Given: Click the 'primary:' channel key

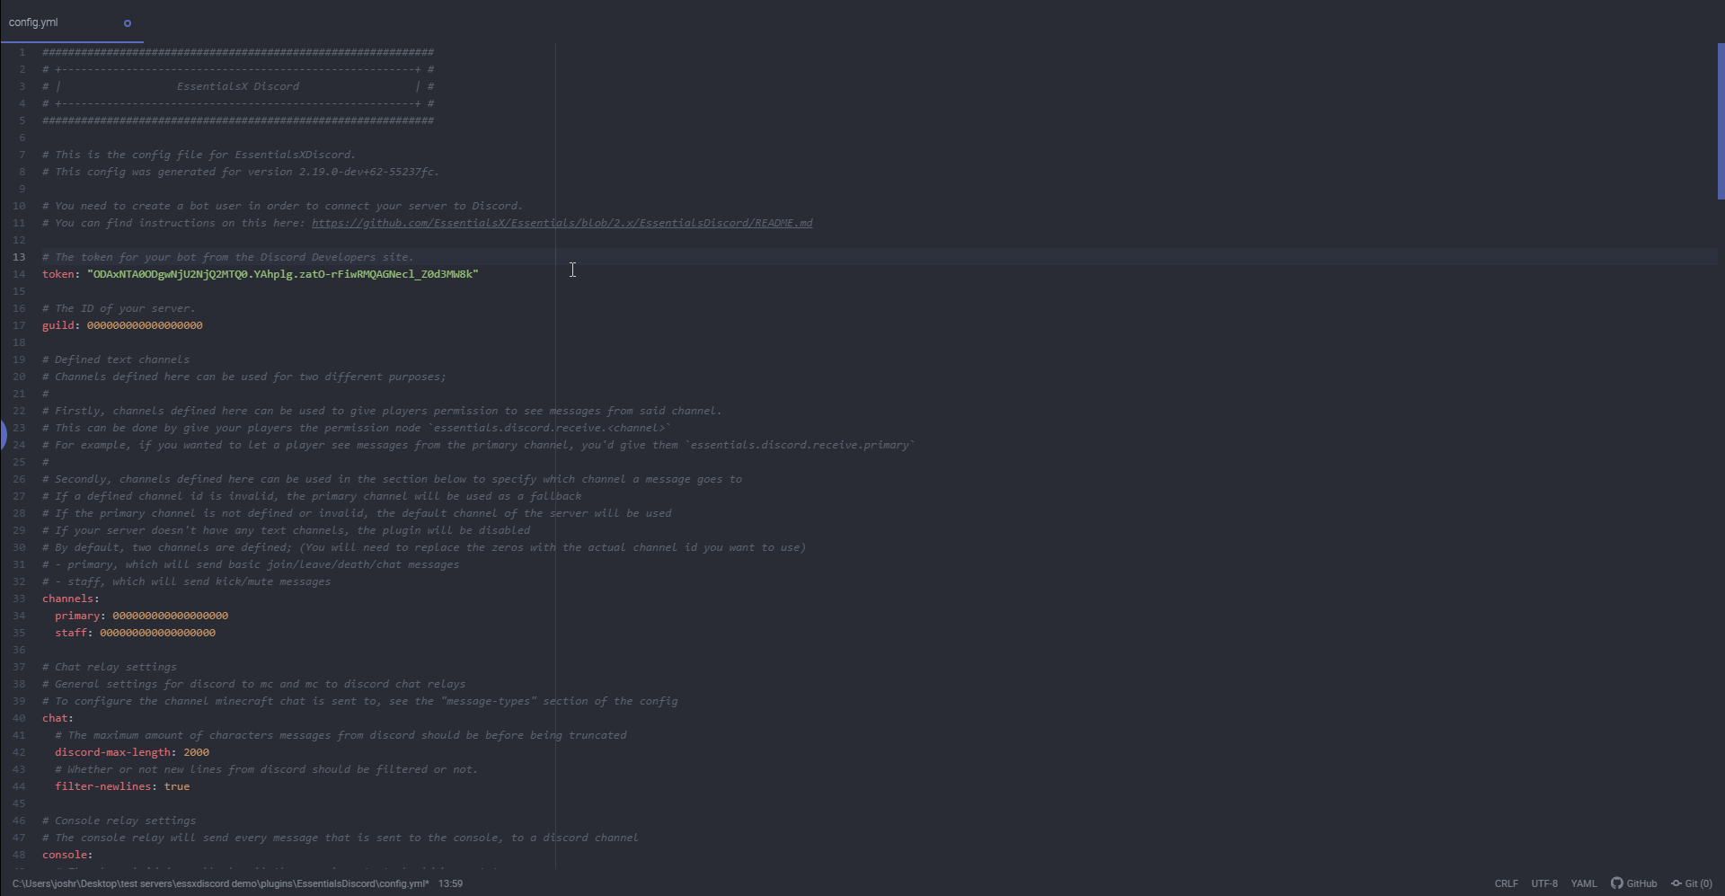Looking at the screenshot, I should coord(80,616).
